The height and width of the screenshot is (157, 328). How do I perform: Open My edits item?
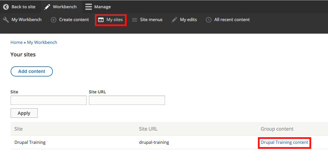[x=188, y=20]
